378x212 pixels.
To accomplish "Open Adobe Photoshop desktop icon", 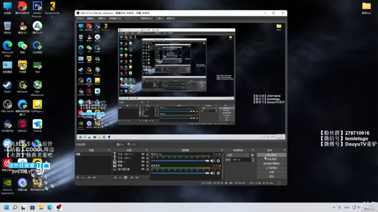I will (37, 9).
